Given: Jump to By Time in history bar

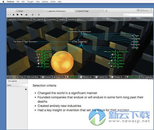Looking at the screenshot, I should (x=20, y=77).
